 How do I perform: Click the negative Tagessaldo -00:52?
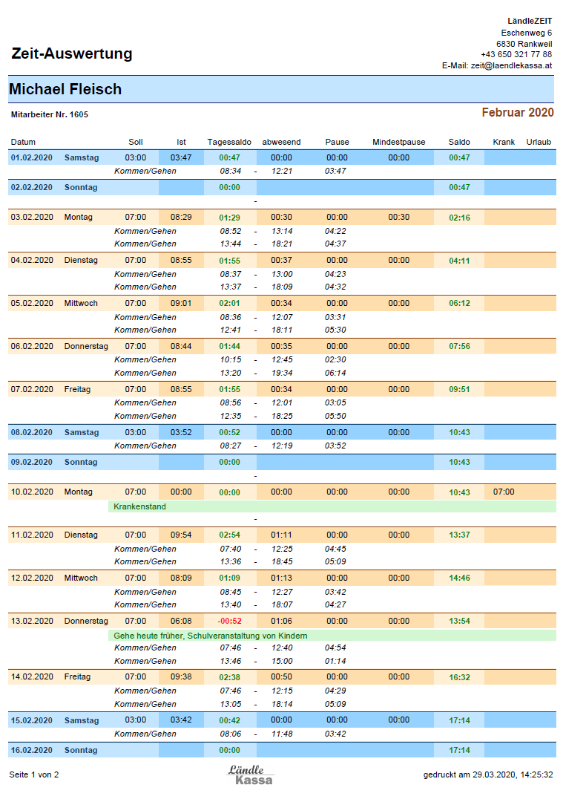coord(230,622)
